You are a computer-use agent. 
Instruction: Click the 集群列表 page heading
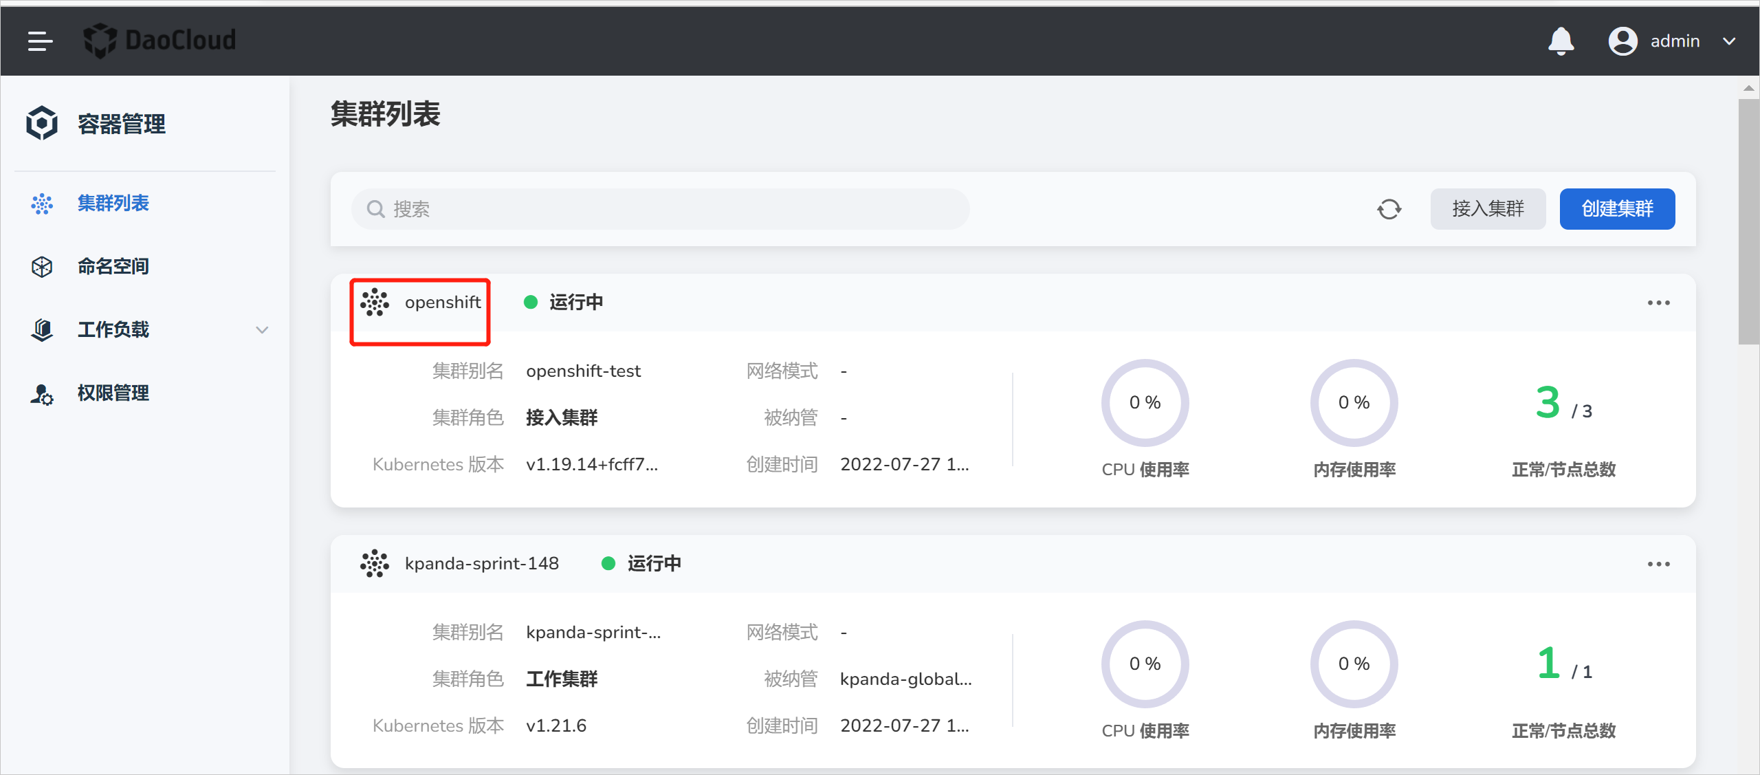pyautogui.click(x=385, y=114)
